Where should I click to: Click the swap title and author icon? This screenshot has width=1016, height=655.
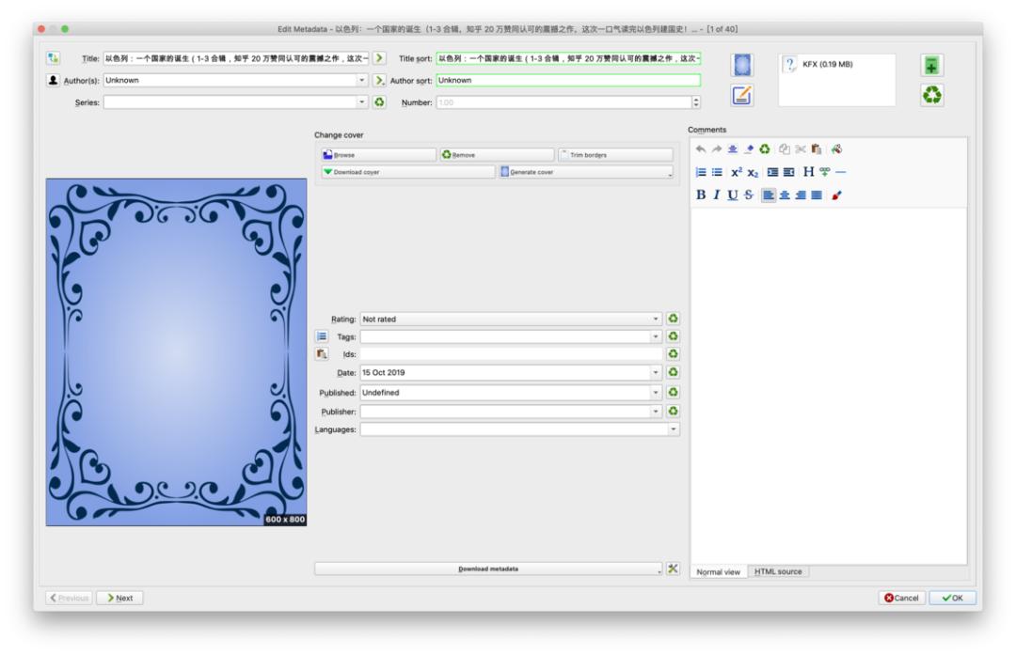click(54, 58)
